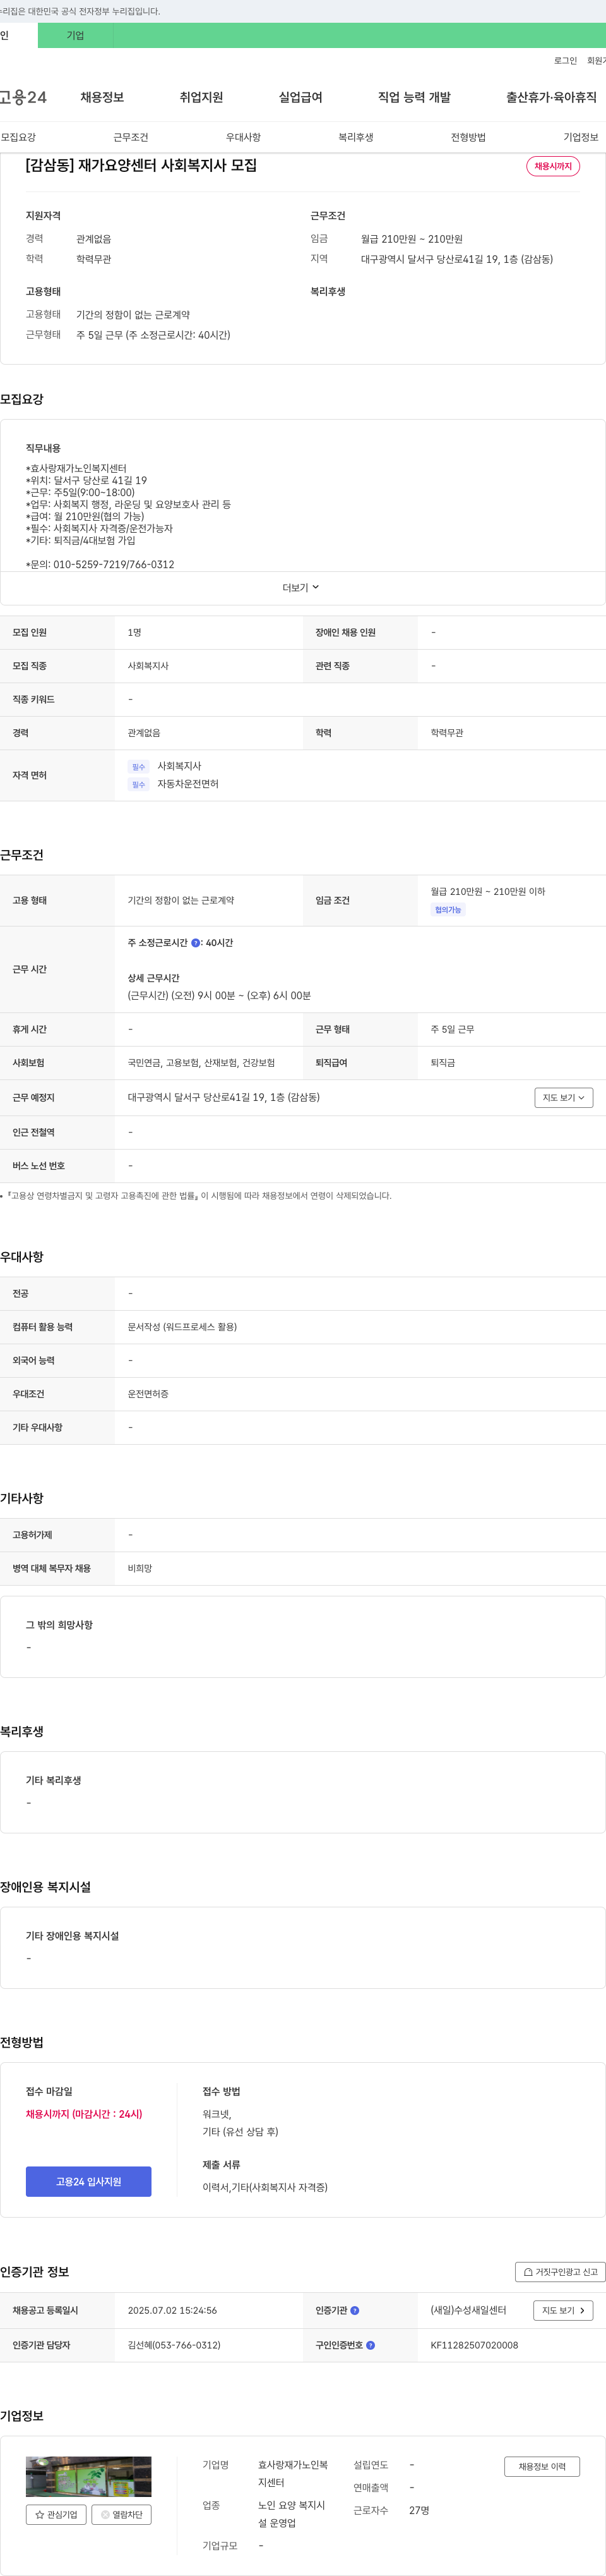Click the contact line 문의: 010-5259-7219

click(100, 565)
